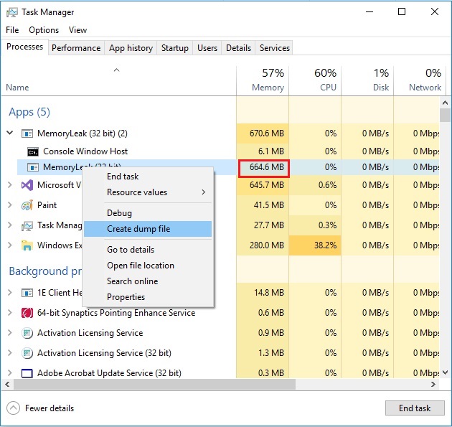Choose Create dump file from context menu

pyautogui.click(x=148, y=229)
